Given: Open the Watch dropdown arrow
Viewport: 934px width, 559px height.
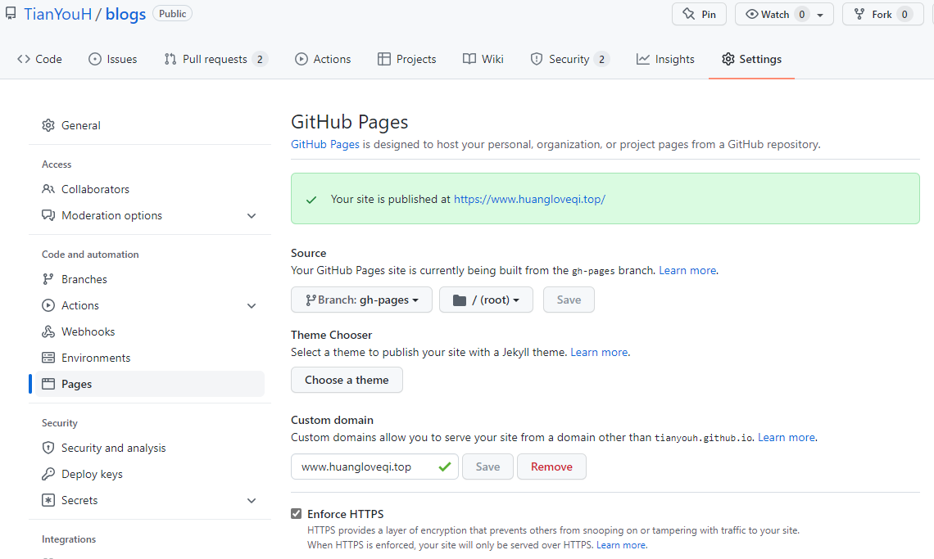Looking at the screenshot, I should pyautogui.click(x=820, y=15).
